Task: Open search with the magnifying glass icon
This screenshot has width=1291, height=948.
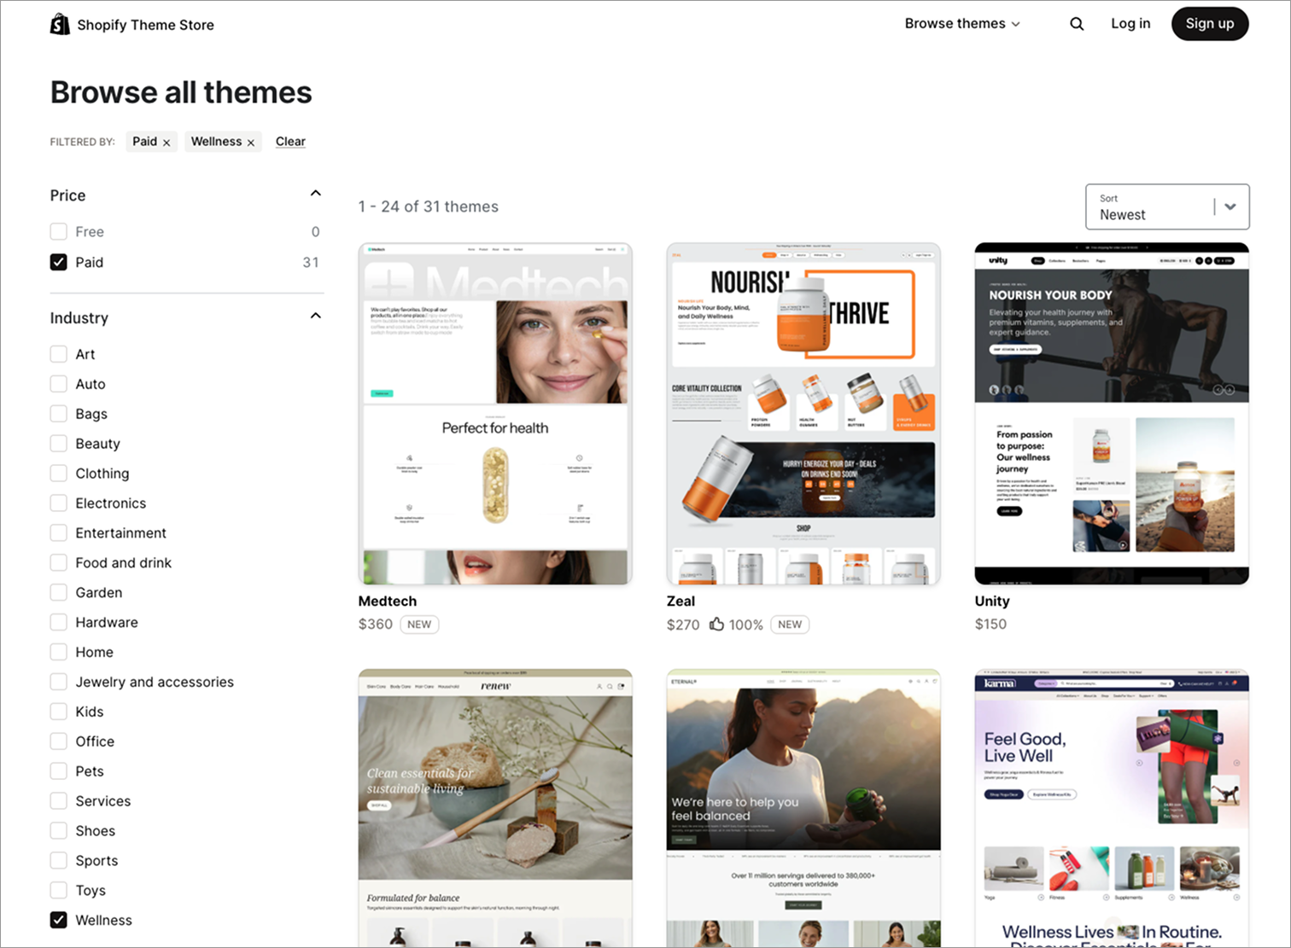Action: click(x=1076, y=23)
